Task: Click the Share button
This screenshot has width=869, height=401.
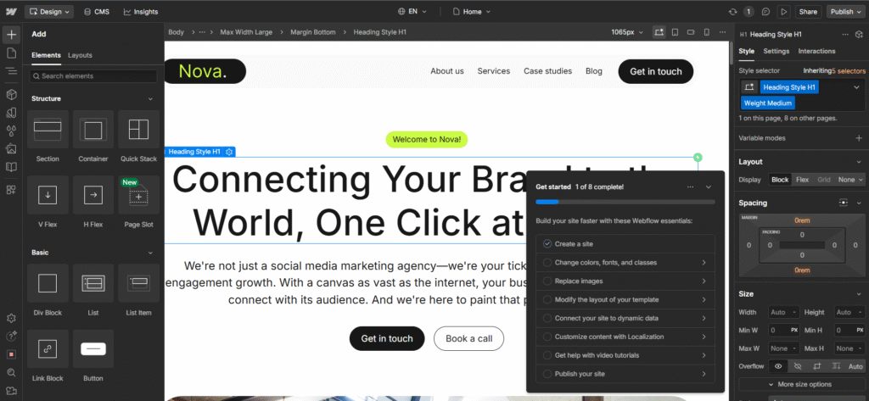Action: pos(808,12)
